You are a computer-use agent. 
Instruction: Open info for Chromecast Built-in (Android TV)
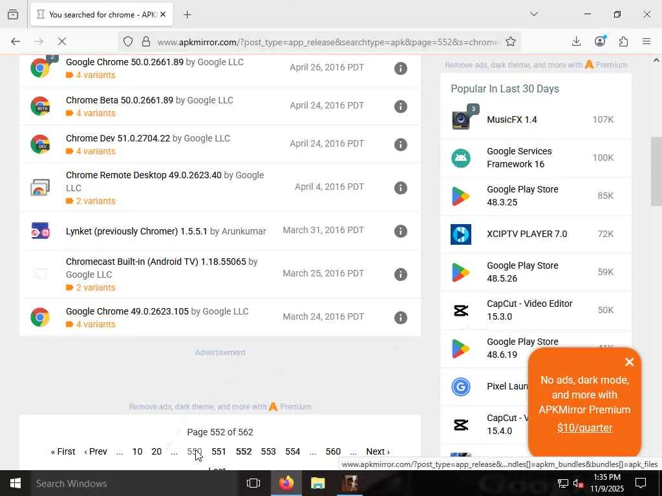coord(400,274)
